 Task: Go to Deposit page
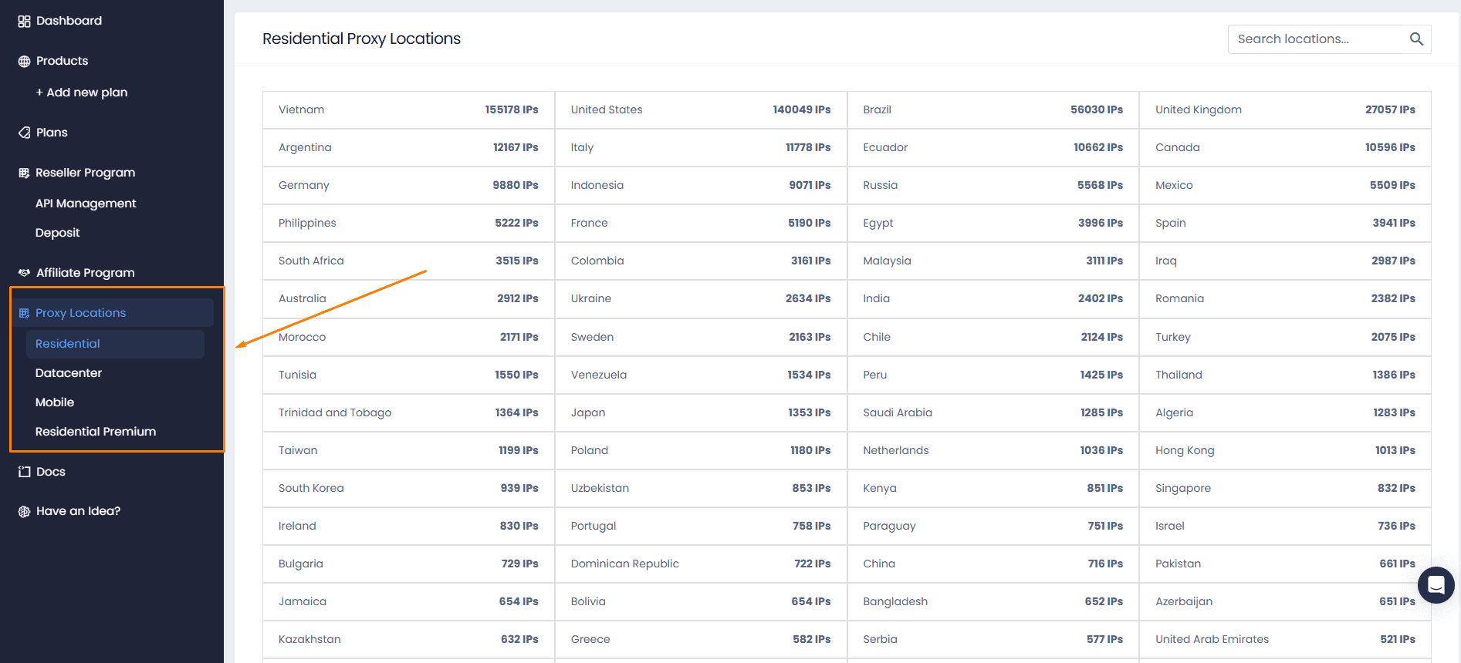click(58, 233)
